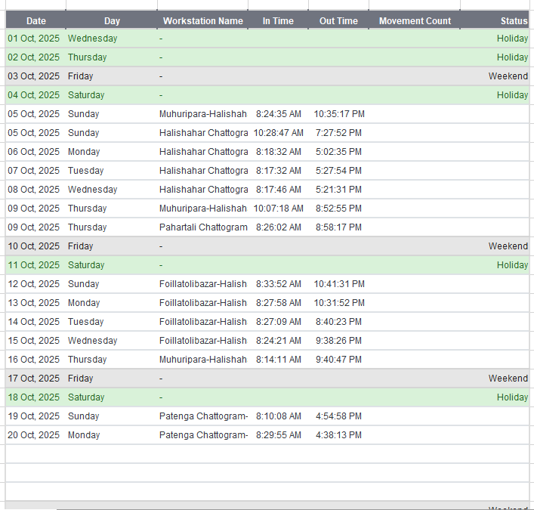Click the Day column header
Viewport: 534px width, 510px height.
[112, 21]
